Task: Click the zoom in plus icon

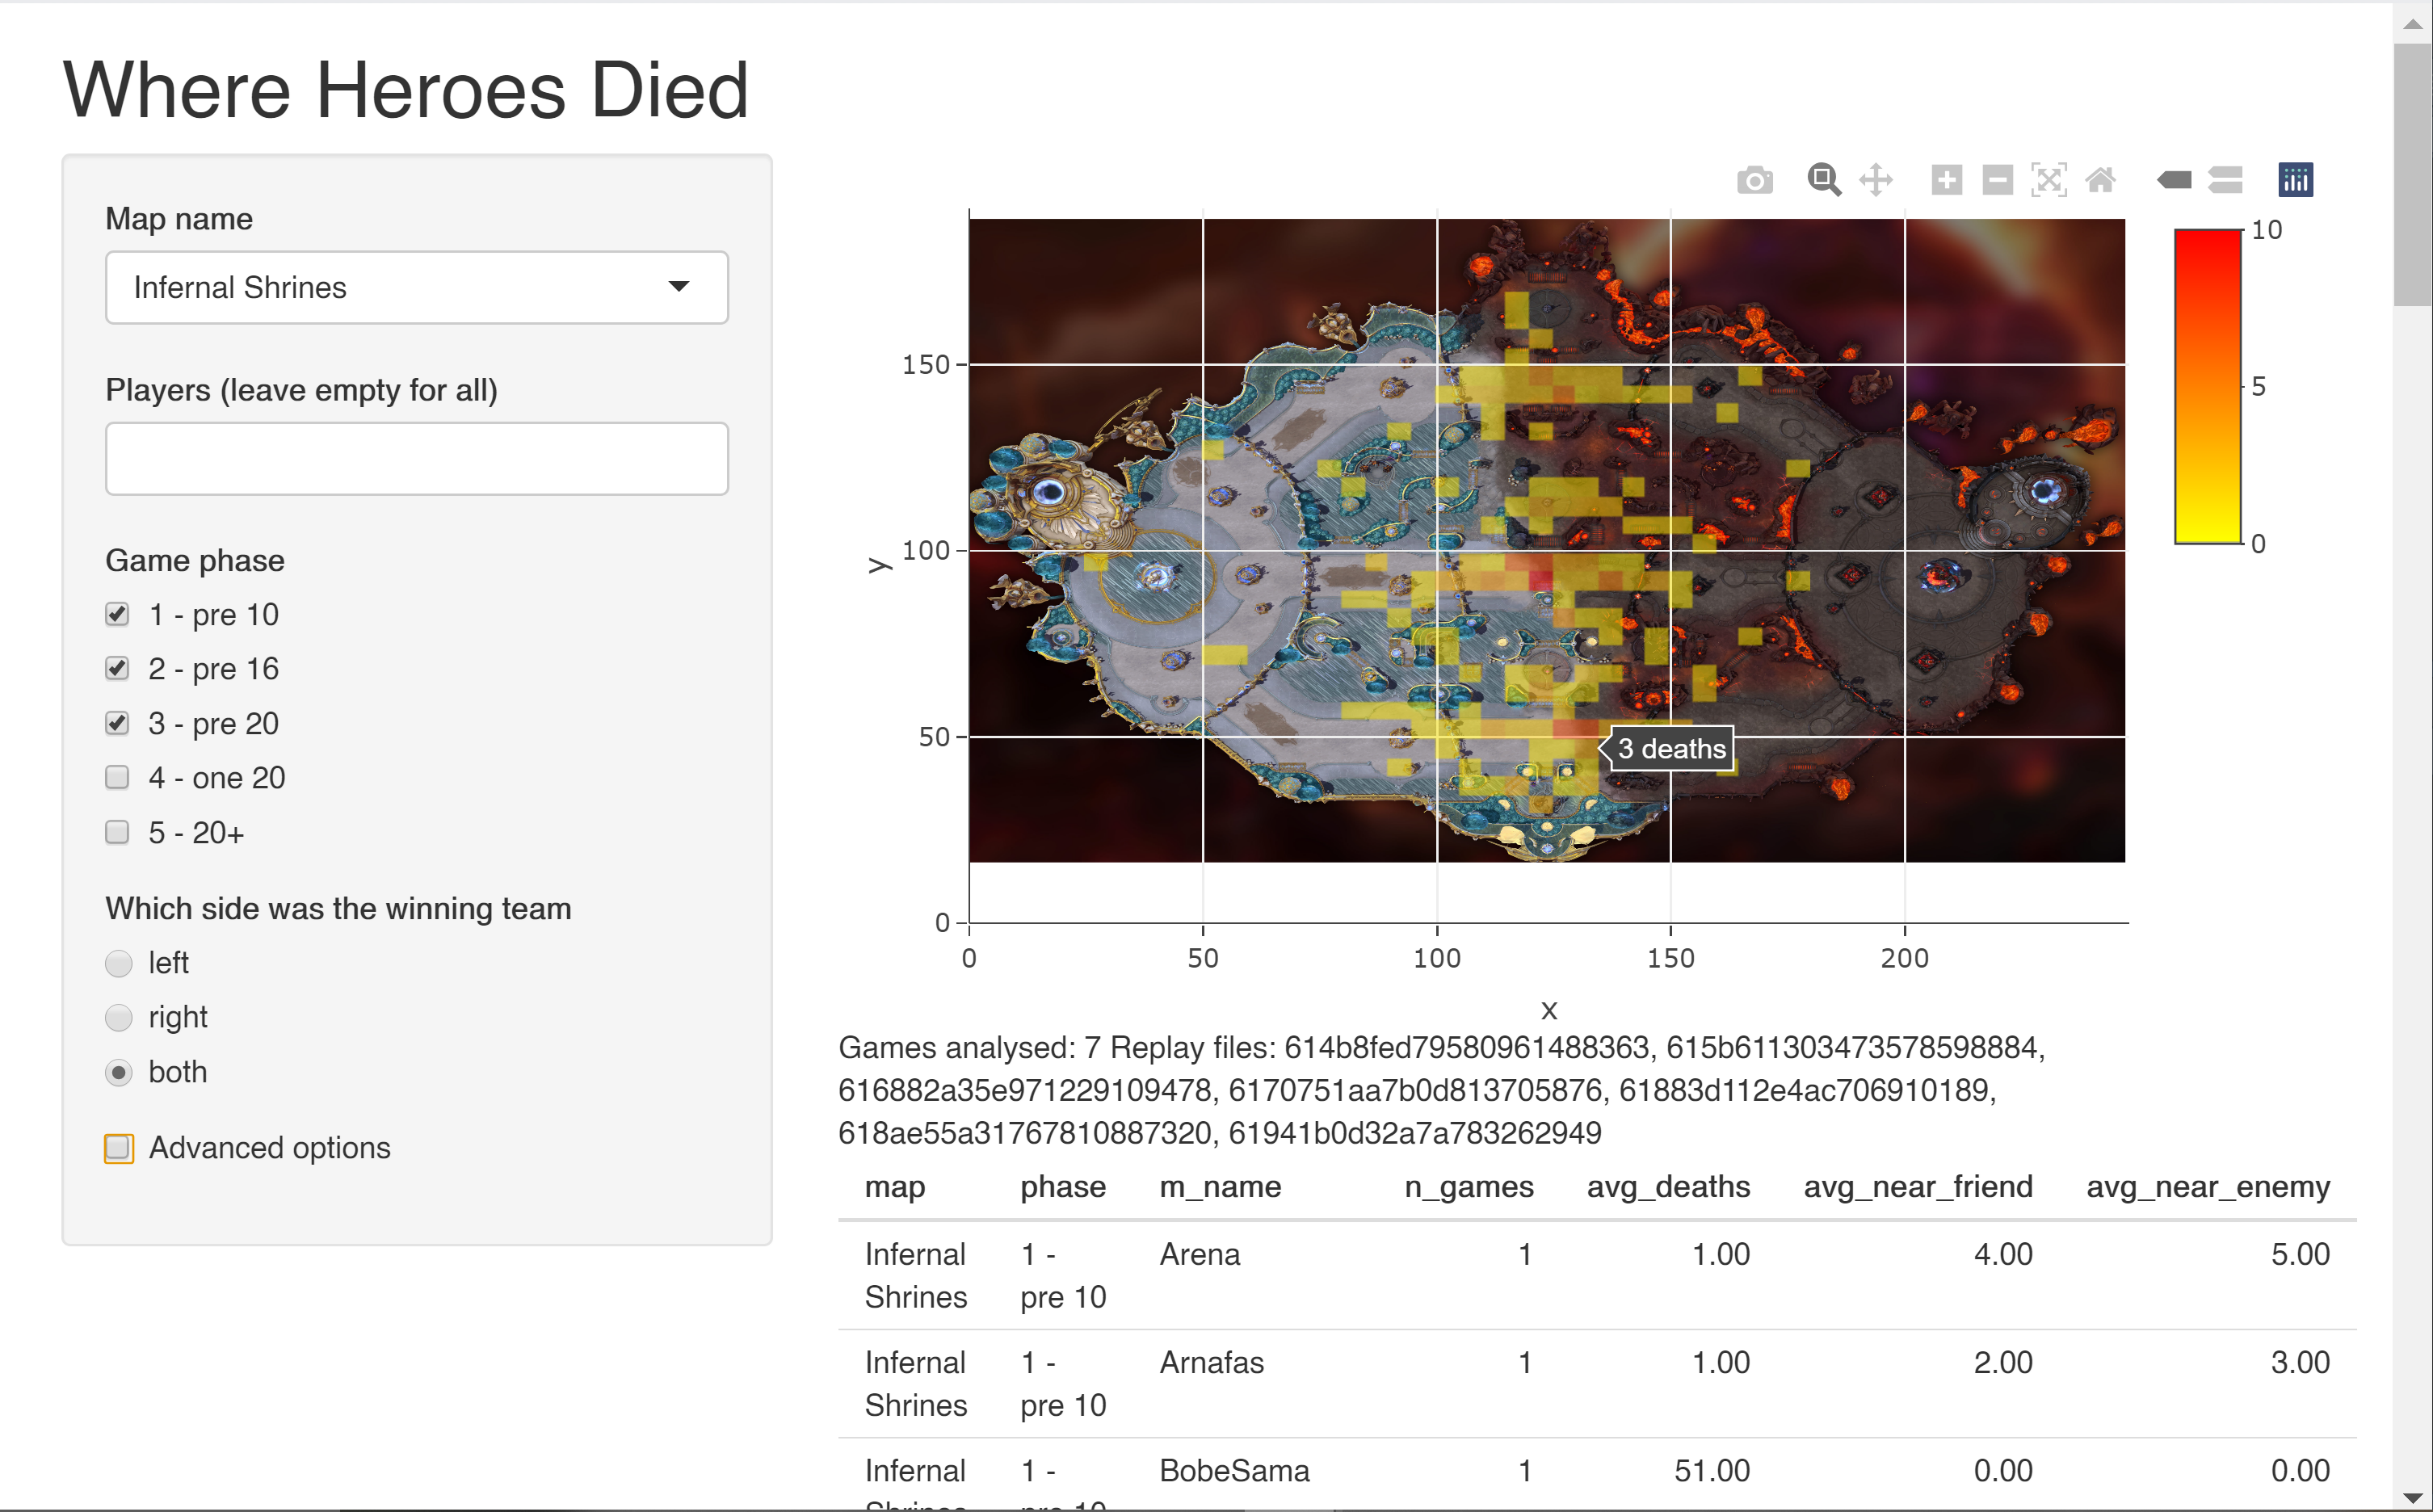Action: coord(1946,181)
